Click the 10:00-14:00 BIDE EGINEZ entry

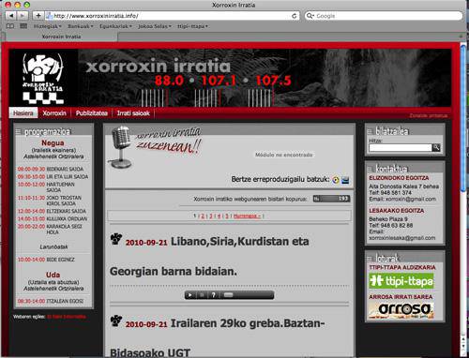[46, 260]
